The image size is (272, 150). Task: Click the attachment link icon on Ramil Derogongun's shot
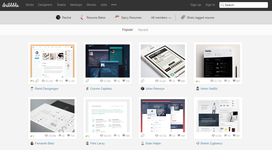(37, 81)
